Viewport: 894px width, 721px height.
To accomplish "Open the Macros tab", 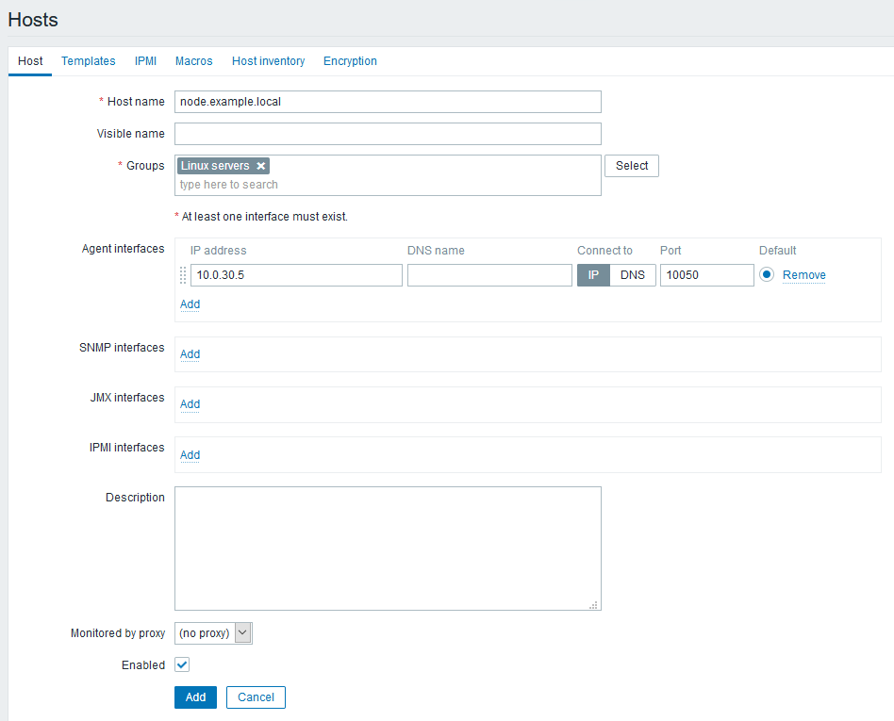I will (x=193, y=60).
